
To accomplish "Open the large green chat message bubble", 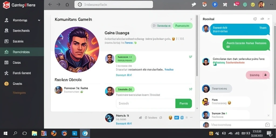I will pyautogui.click(x=246, y=45).
